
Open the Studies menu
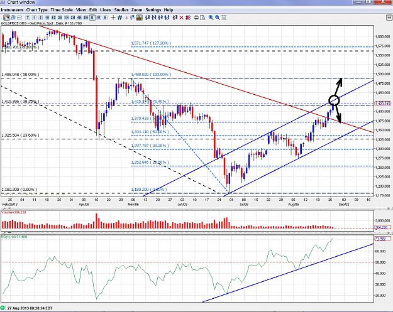tap(121, 10)
